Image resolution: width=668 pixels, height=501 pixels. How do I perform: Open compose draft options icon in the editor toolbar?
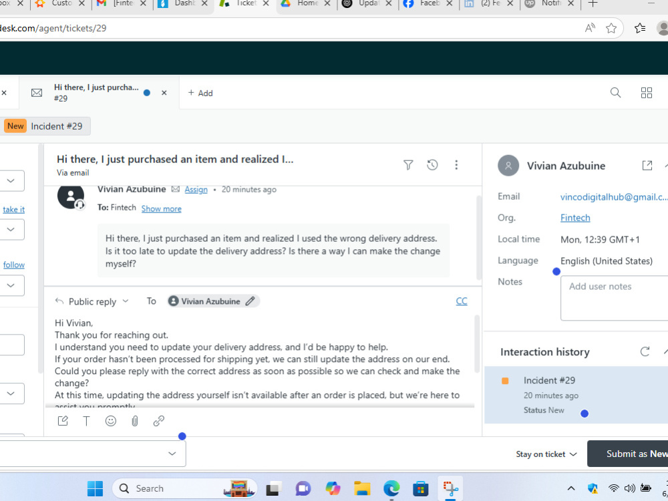(x=63, y=421)
